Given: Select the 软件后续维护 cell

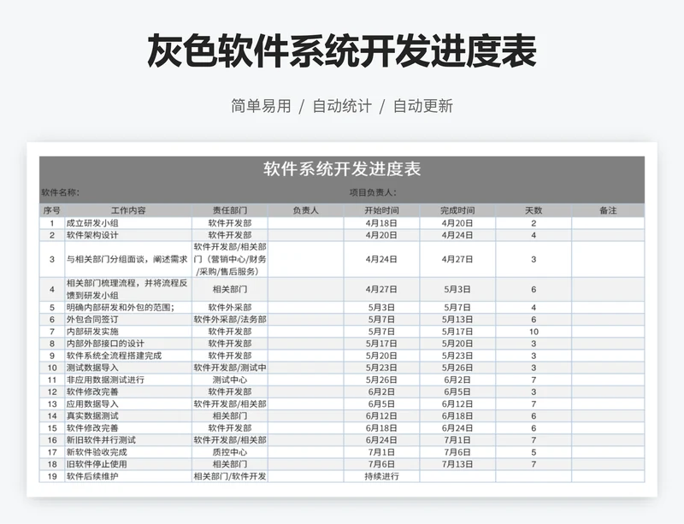Looking at the screenshot, I should point(128,476).
